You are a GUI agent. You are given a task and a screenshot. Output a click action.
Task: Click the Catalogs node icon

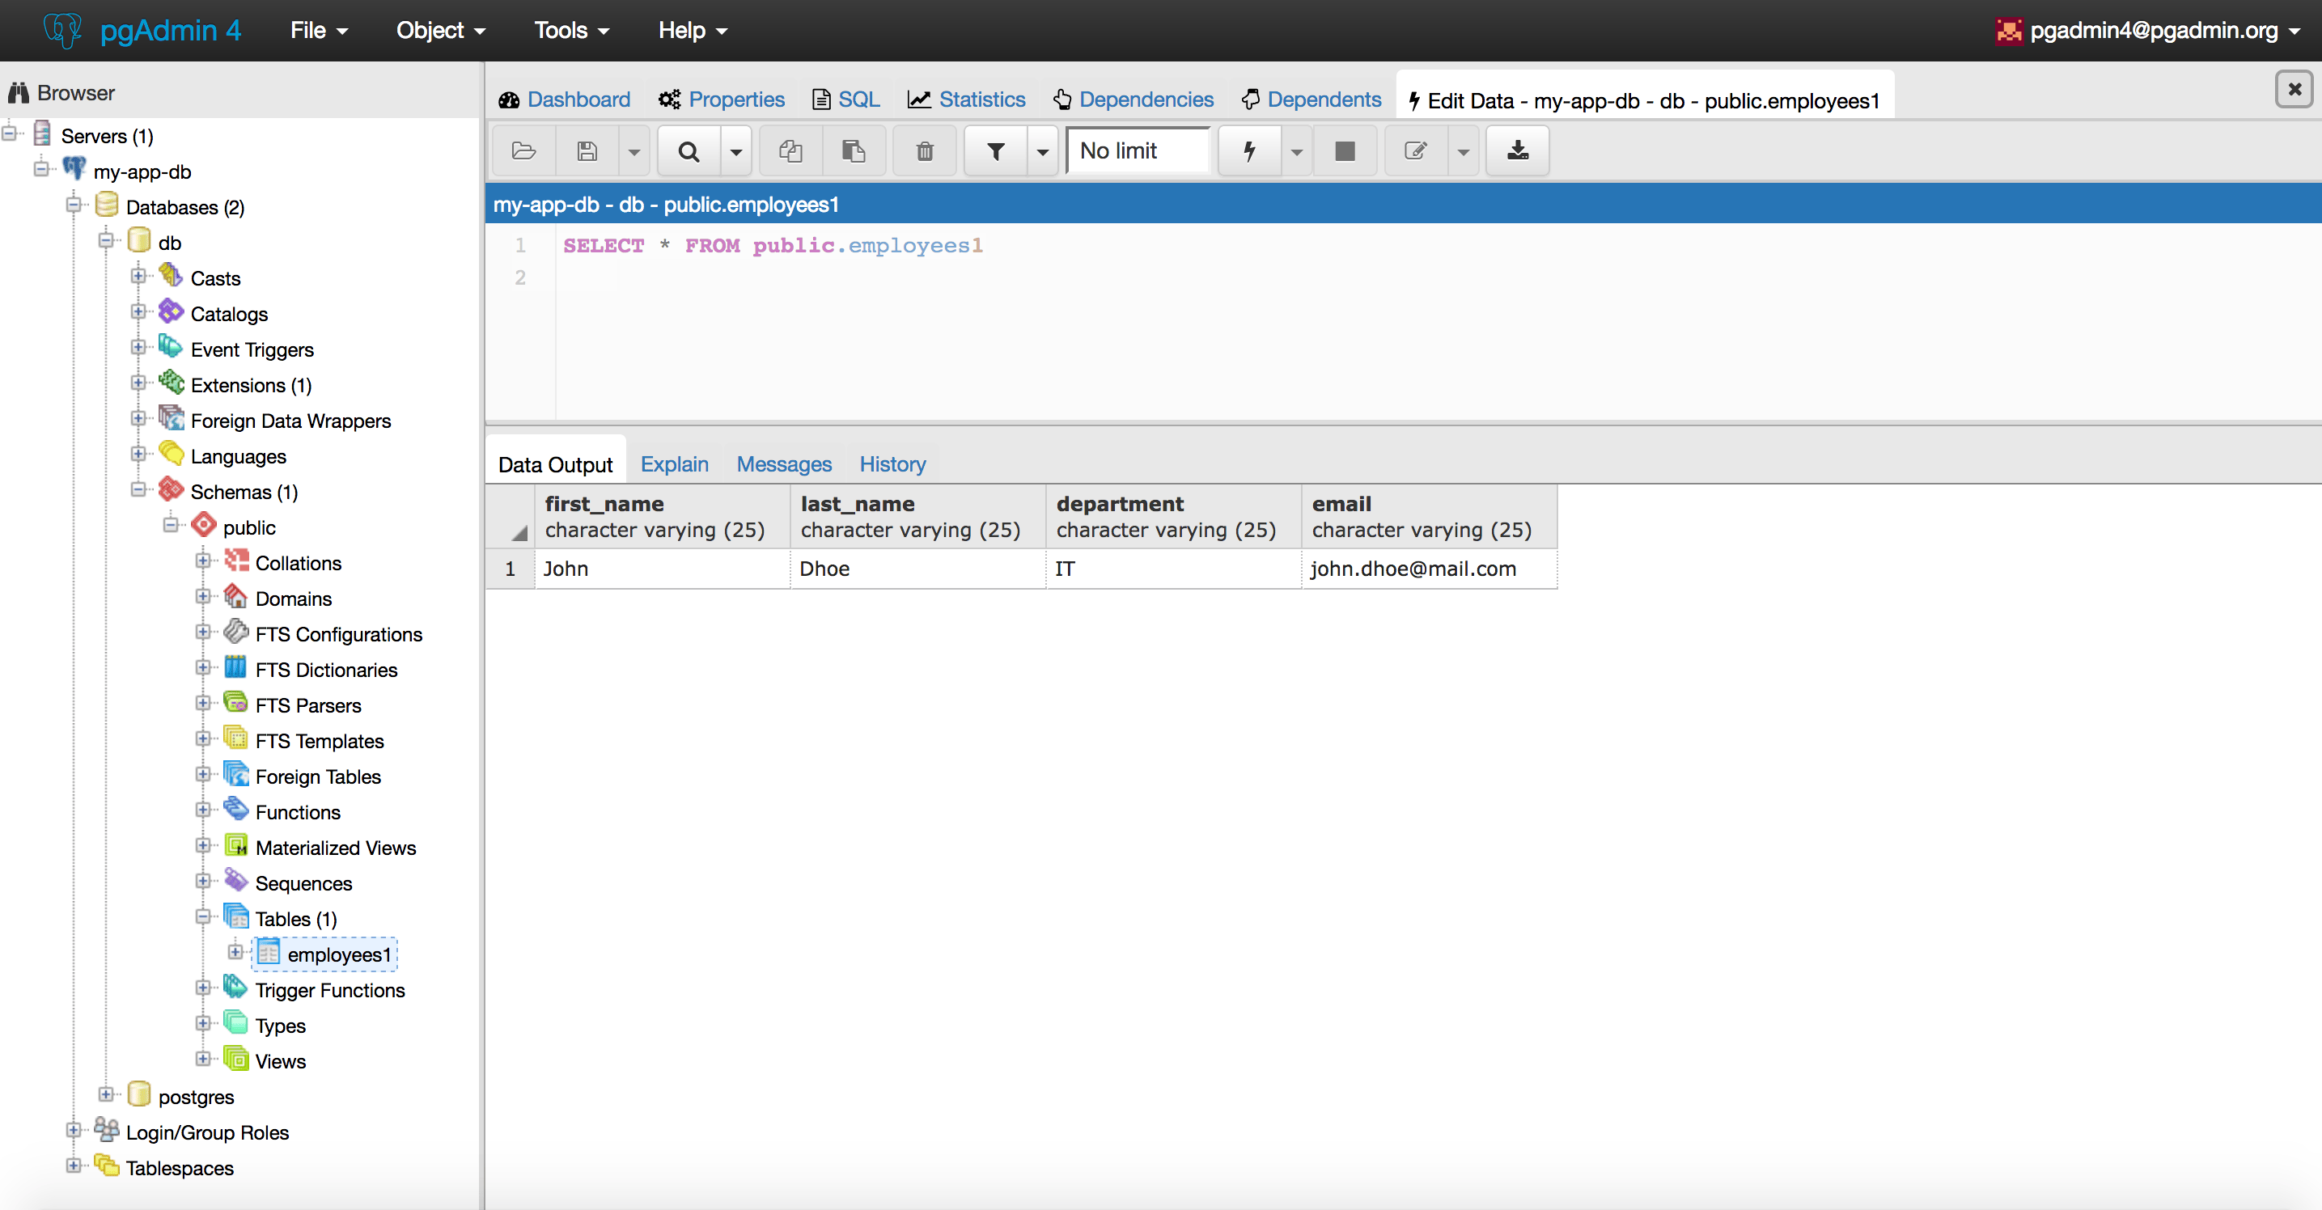pyautogui.click(x=171, y=311)
